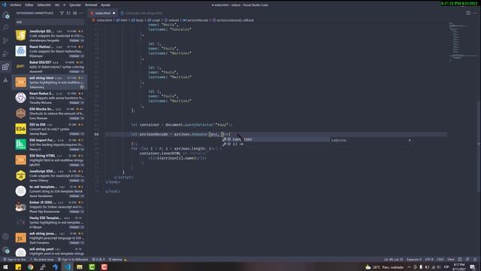Viewport: 481px width, 271px height.
Task: Open the extensions panel more actions menu
Action: 81,14
